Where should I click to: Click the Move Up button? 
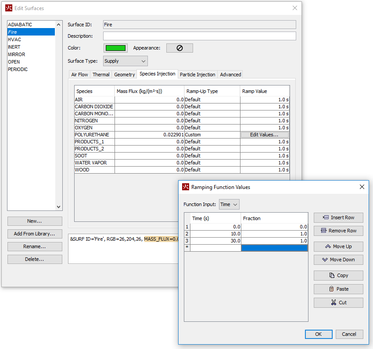(338, 246)
